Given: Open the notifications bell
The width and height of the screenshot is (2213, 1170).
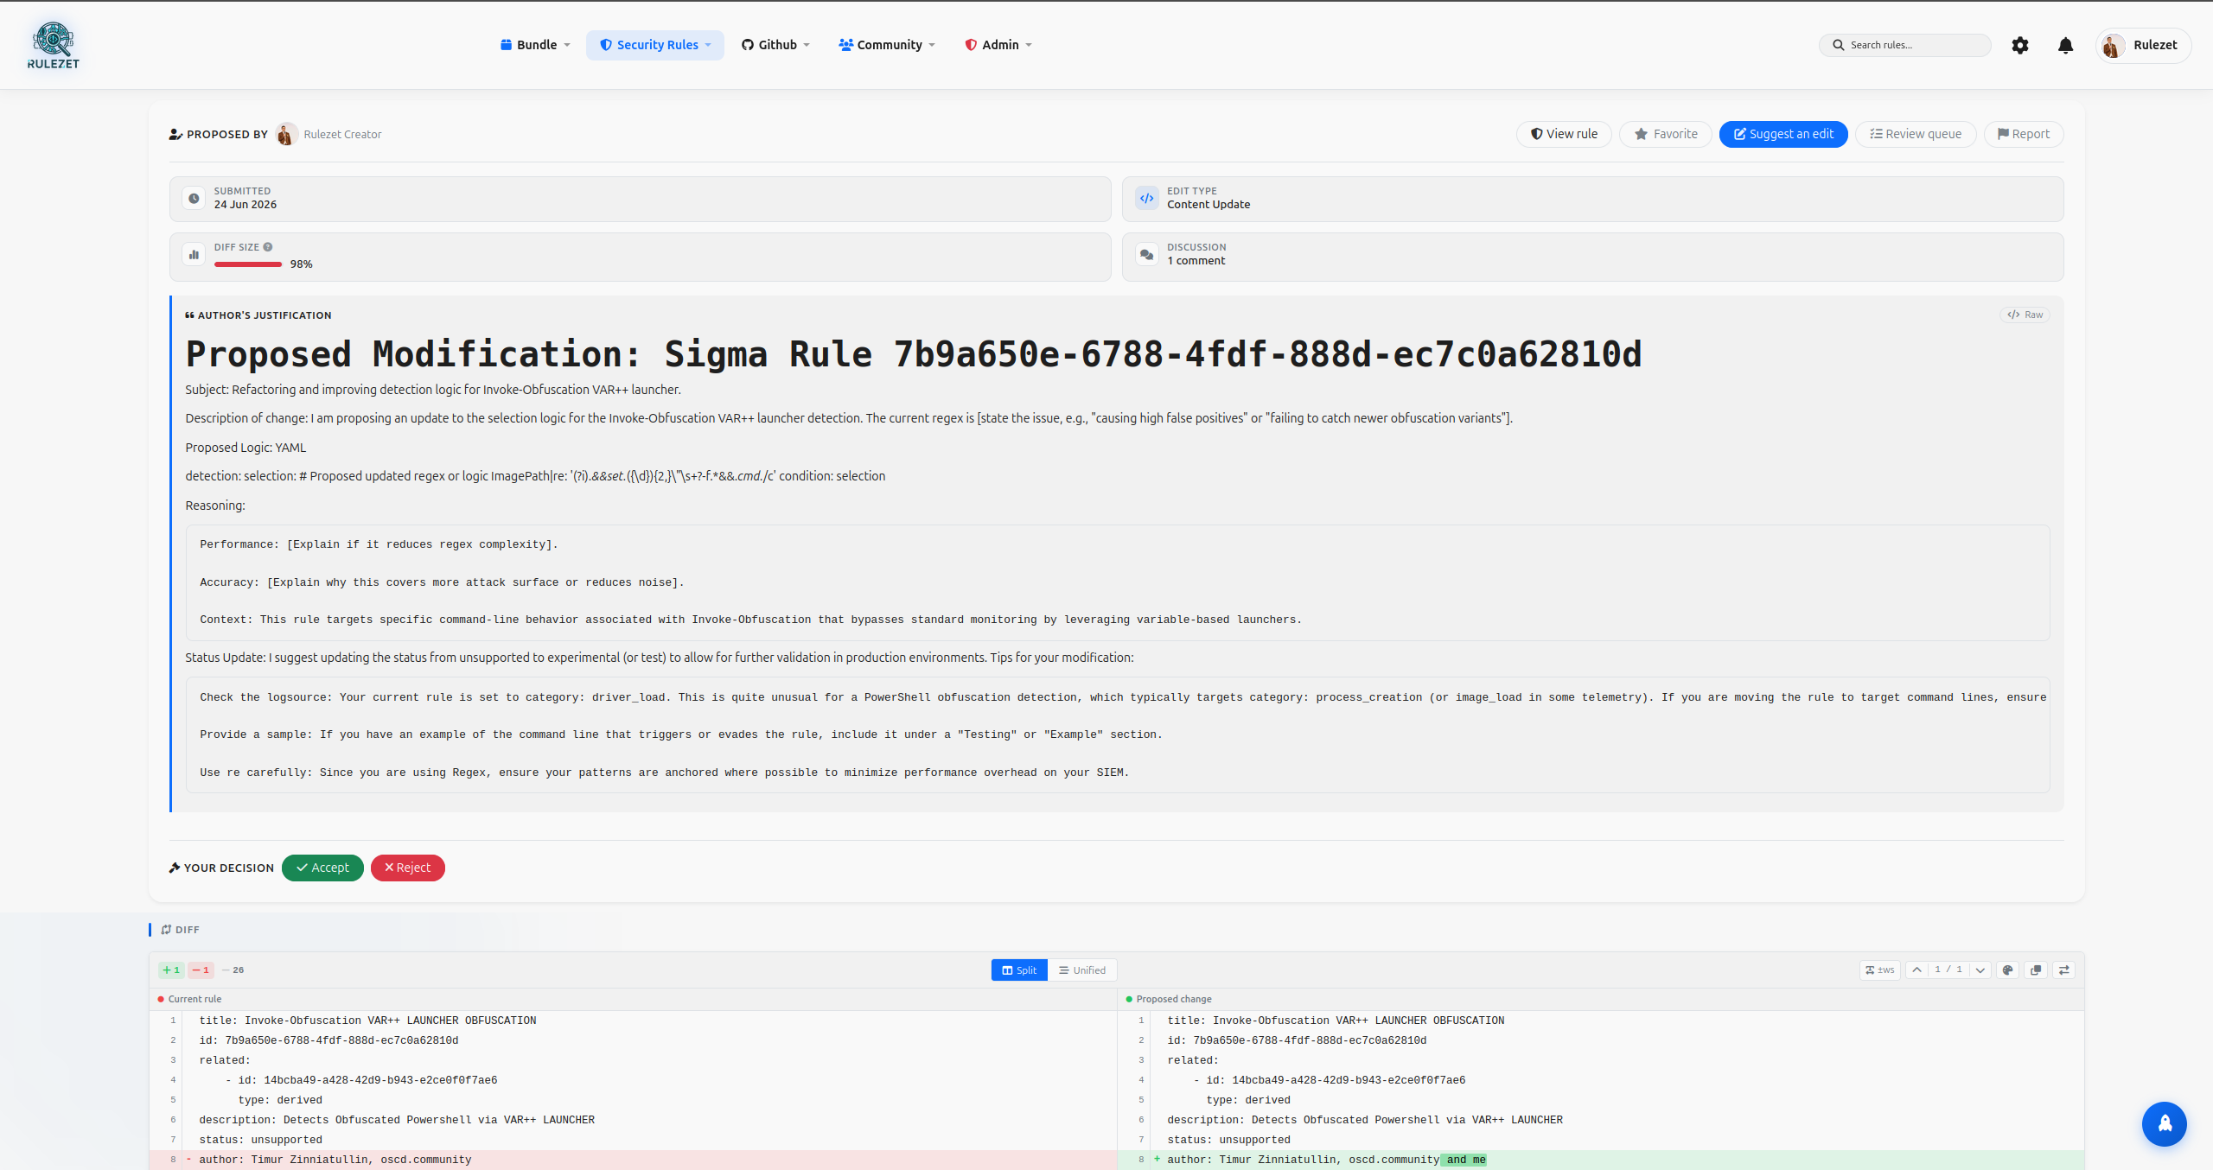Looking at the screenshot, I should (2065, 45).
